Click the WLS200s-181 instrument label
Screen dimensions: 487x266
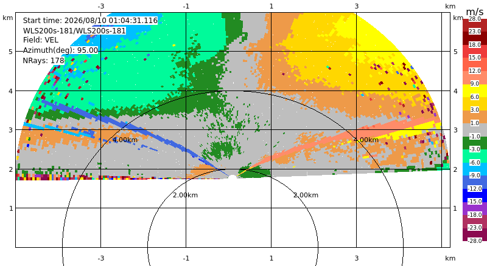coord(74,31)
